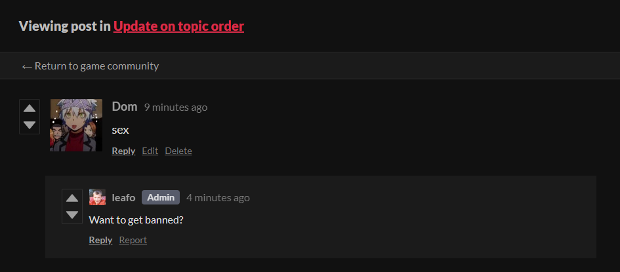Delete Dom's post

178,151
